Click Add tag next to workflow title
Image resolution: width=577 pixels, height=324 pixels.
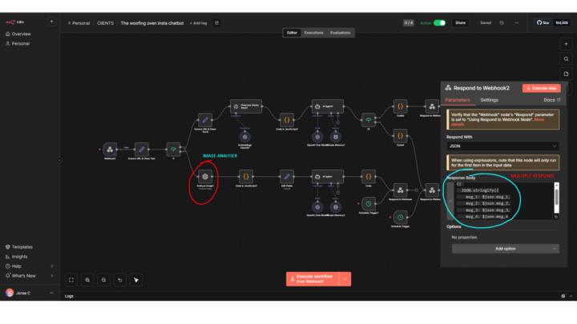pyautogui.click(x=199, y=23)
